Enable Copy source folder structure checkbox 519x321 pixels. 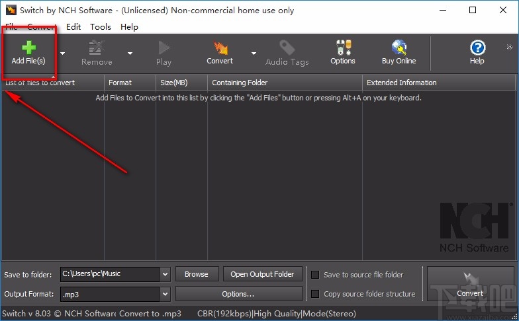[315, 294]
